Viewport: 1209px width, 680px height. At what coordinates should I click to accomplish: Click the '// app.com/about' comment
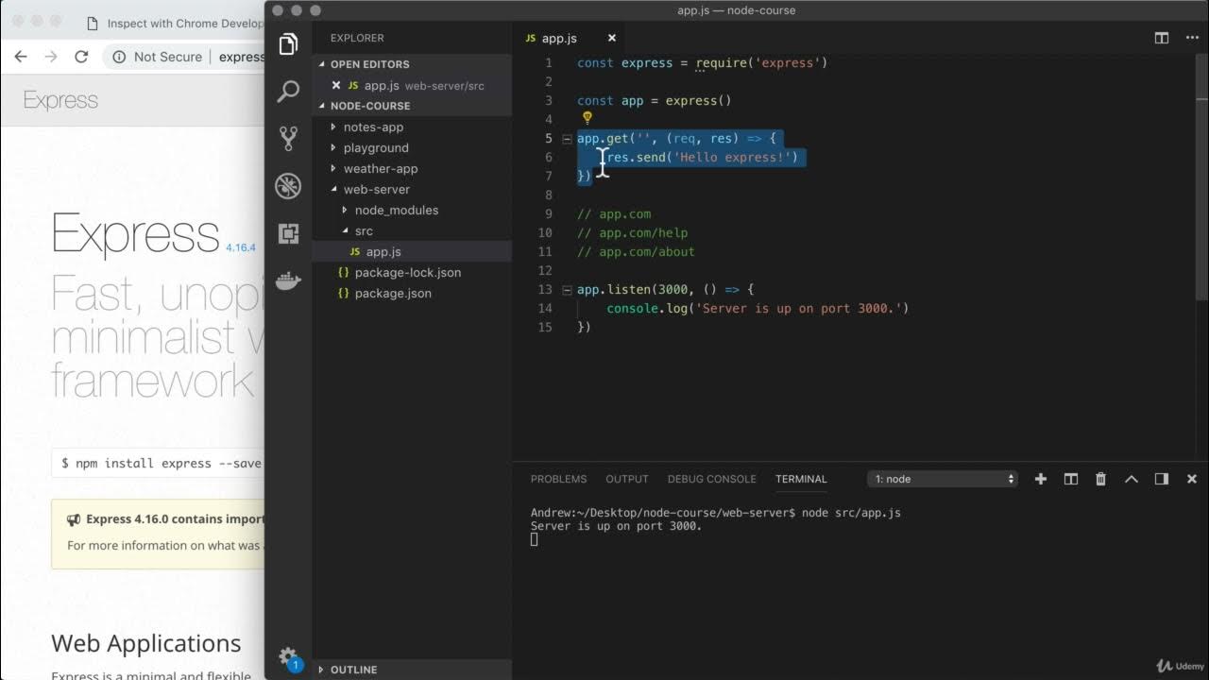pyautogui.click(x=636, y=251)
